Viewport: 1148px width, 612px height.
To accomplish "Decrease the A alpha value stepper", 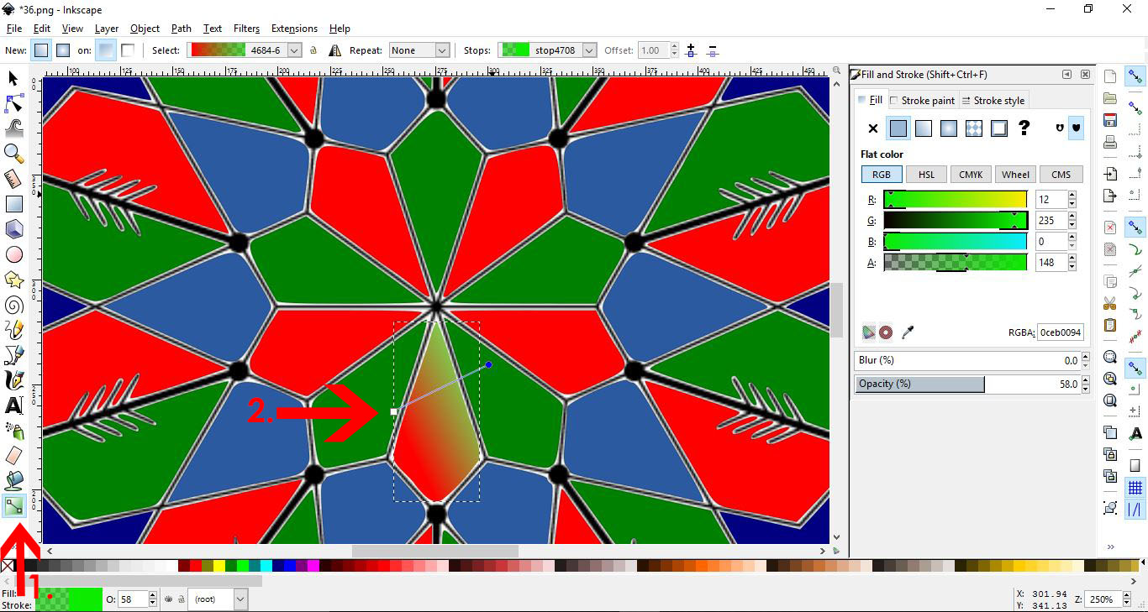I will click(x=1072, y=267).
